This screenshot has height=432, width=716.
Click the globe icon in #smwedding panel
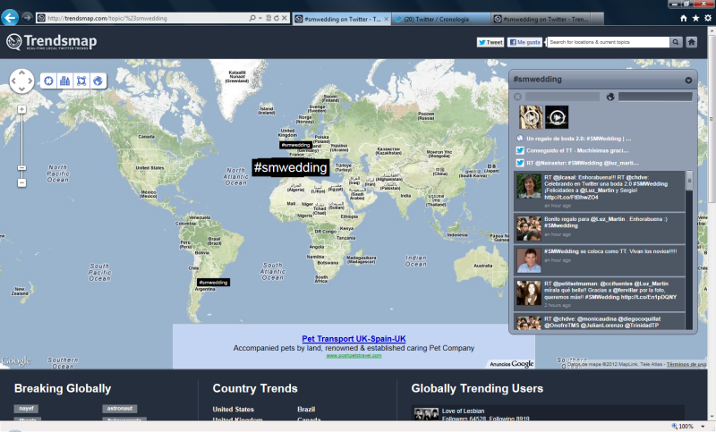click(610, 97)
